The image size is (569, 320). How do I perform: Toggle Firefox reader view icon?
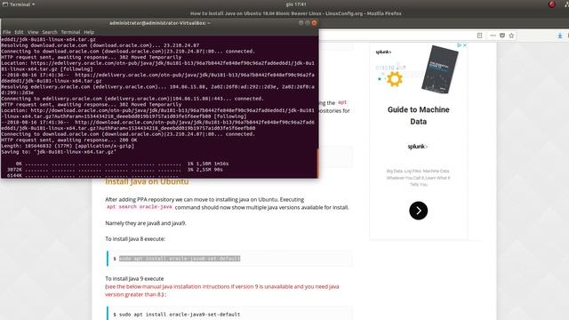click(479, 36)
